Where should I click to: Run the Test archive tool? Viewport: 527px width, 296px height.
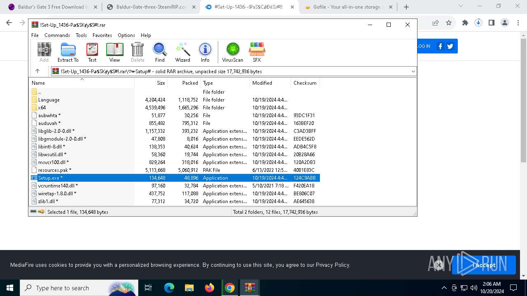pyautogui.click(x=92, y=52)
